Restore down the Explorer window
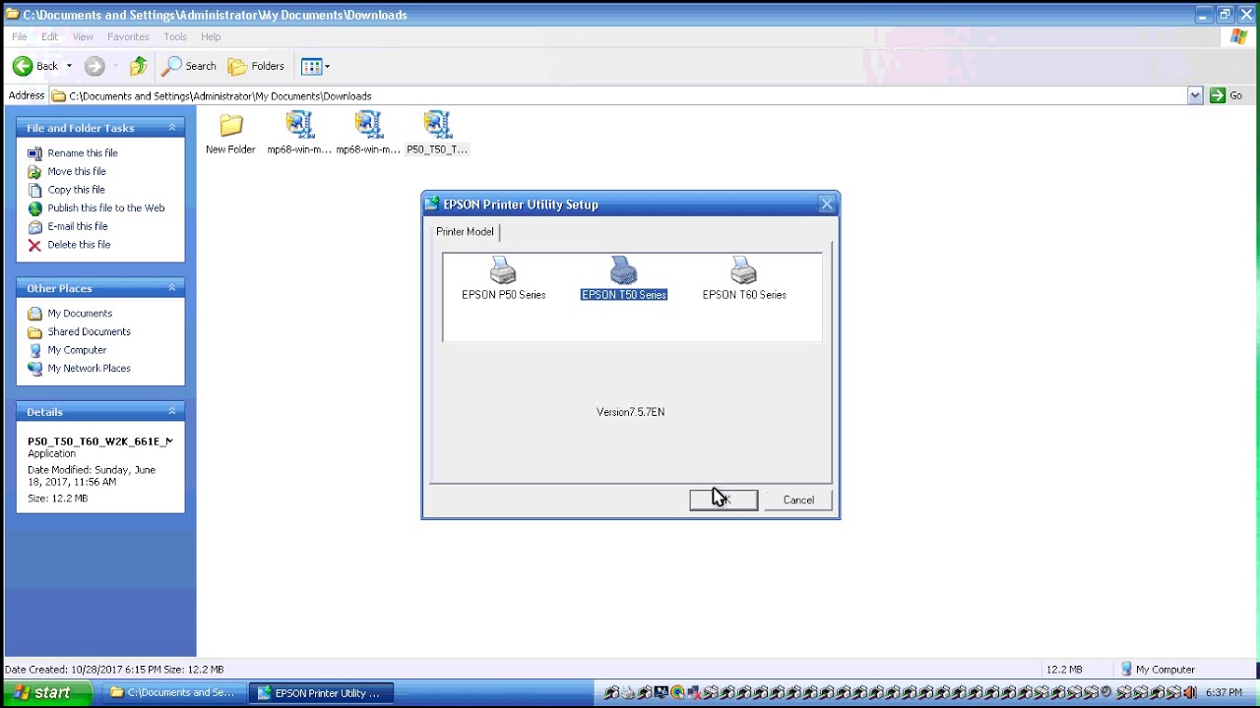Screen dimensions: 1260x708 pos(1225,15)
